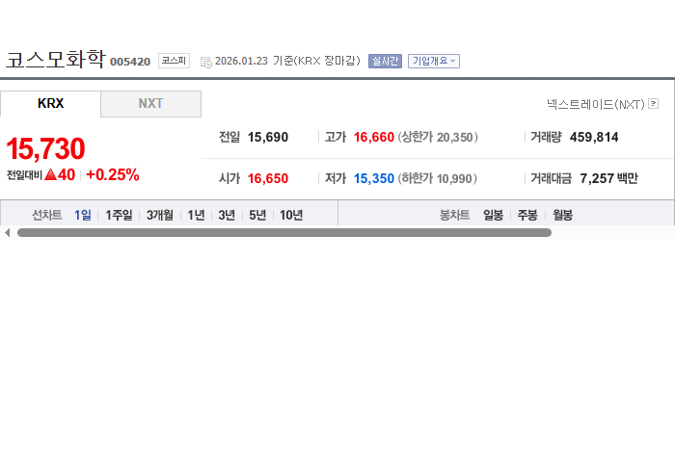The width and height of the screenshot is (675, 472).
Task: Click the high price 16,660
Action: pos(374,137)
